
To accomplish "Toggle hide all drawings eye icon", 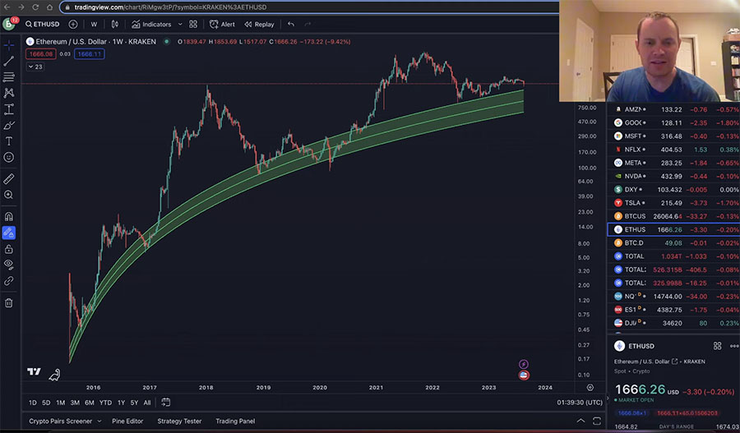I will (x=9, y=265).
